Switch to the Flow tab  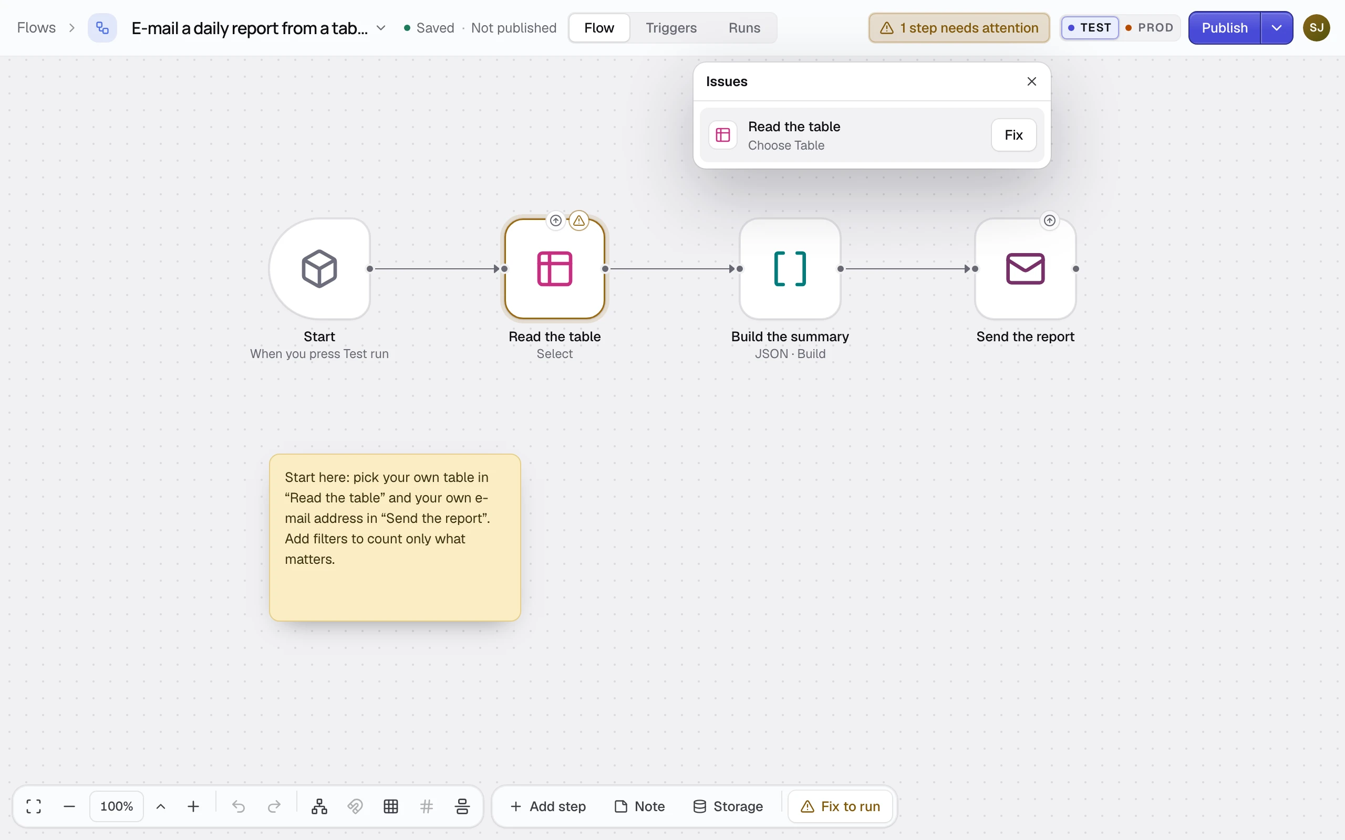tap(599, 28)
